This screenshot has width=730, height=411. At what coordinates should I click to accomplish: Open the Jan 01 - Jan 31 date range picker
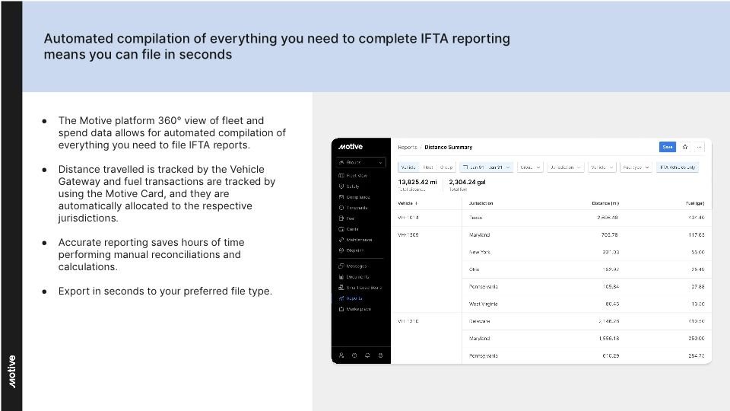pyautogui.click(x=486, y=167)
